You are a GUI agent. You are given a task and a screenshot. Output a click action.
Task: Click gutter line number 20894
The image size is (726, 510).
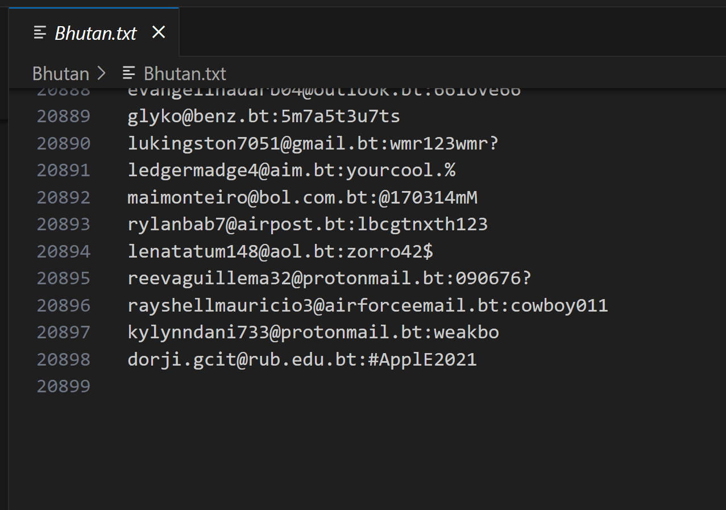coord(64,251)
